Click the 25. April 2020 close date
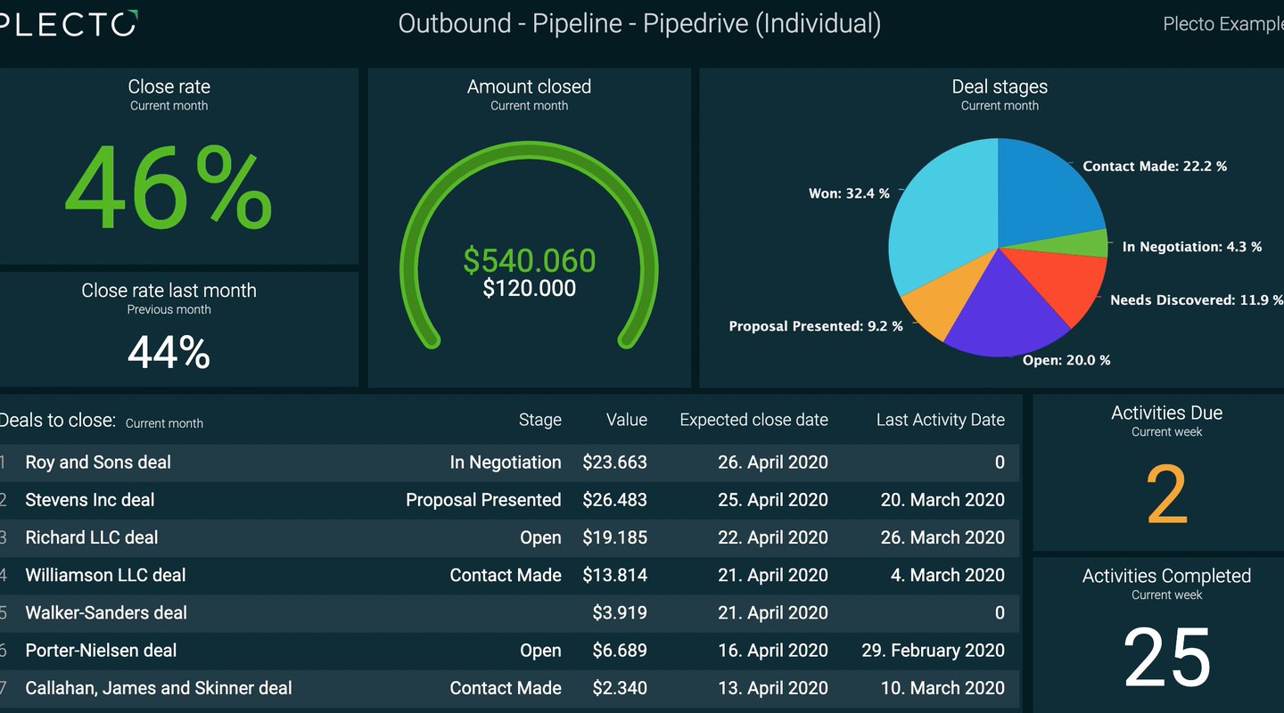The height and width of the screenshot is (713, 1284). 773,500
